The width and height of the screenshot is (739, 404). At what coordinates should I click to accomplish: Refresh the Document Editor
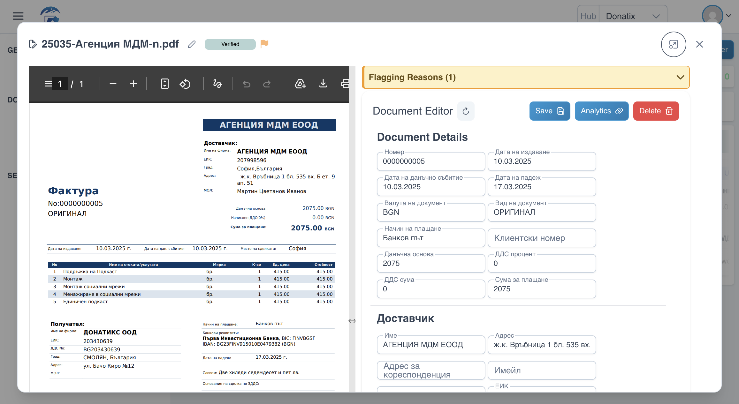pos(466,111)
